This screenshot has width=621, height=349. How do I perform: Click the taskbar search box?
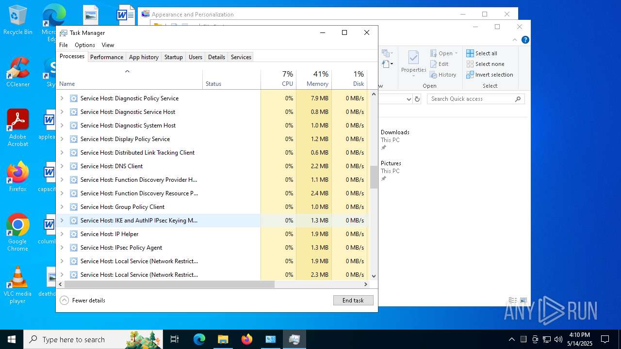click(x=94, y=339)
